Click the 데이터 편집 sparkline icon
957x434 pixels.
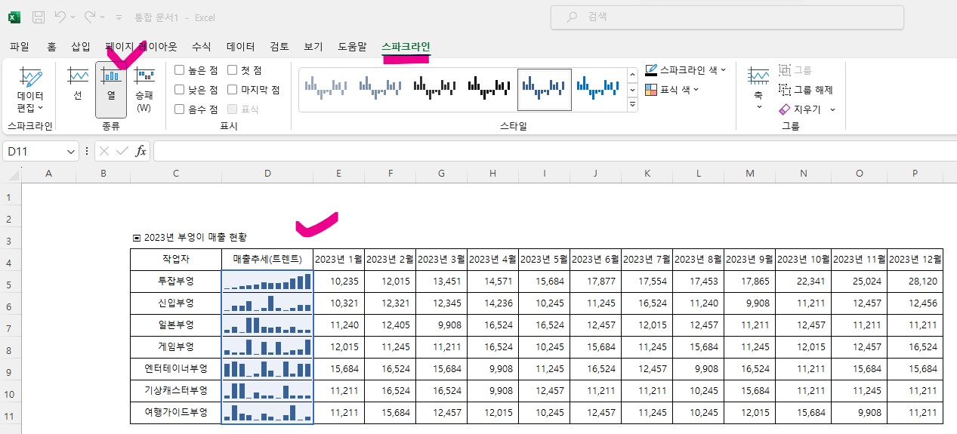click(x=30, y=77)
